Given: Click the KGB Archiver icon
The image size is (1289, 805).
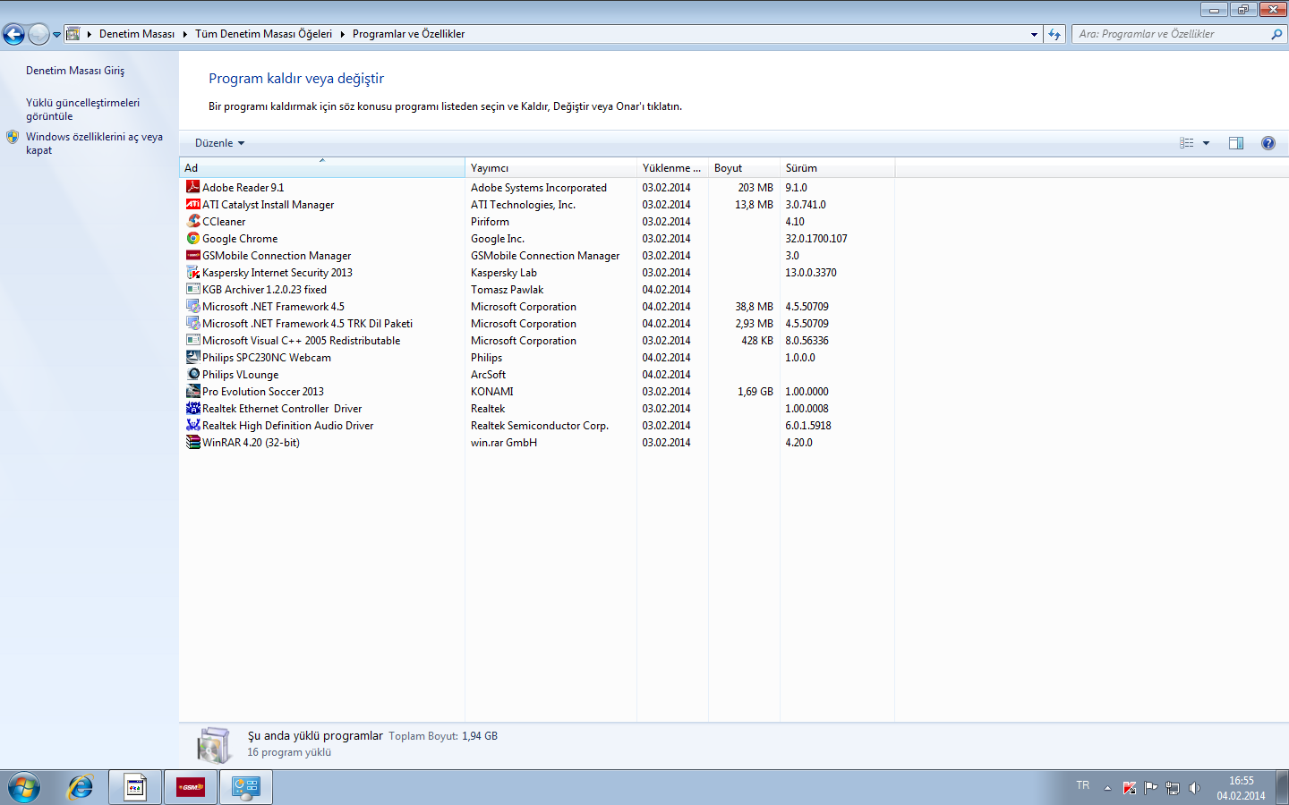Looking at the screenshot, I should click(x=192, y=289).
